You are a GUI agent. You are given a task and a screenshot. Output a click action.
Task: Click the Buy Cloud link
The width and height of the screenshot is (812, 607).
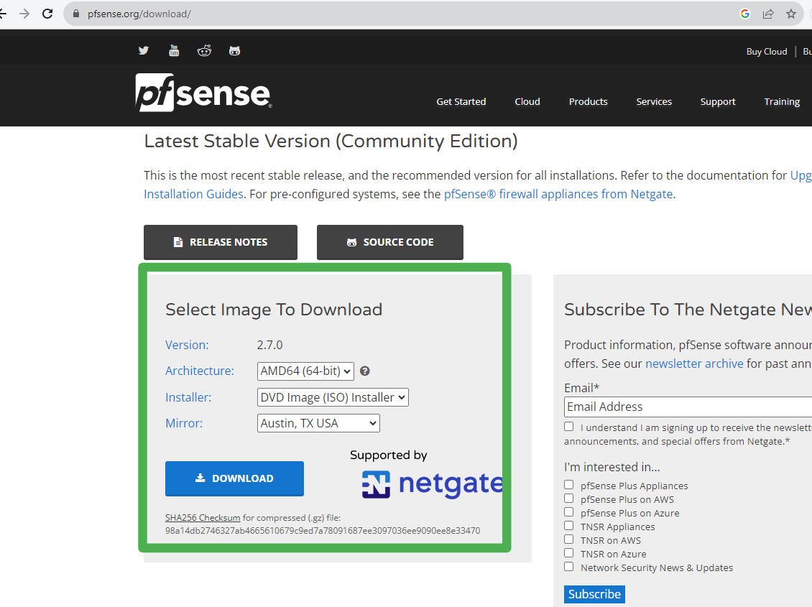pyautogui.click(x=767, y=51)
